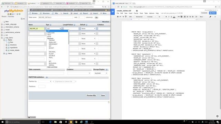Screen dimensions: 221x124
Task: Open the help icon next to Length/Values
Action: (75, 25)
